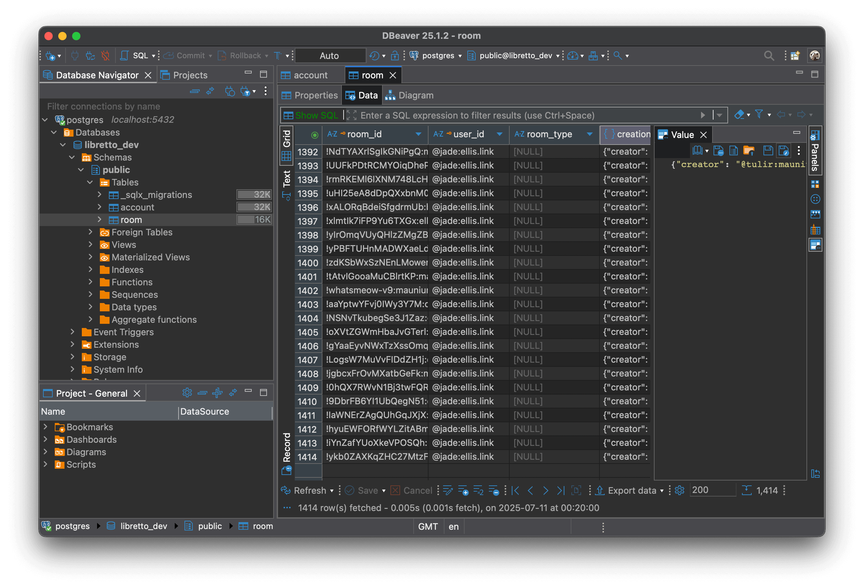Switch to the Projects tab
Image resolution: width=864 pixels, height=588 pixels.
pos(184,76)
